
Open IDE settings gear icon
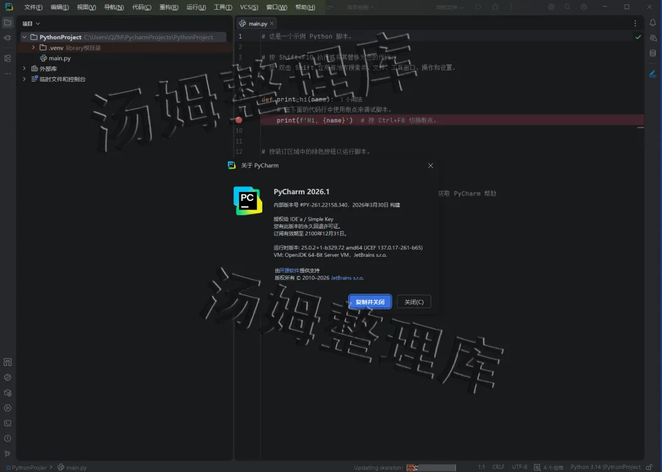(x=584, y=7)
